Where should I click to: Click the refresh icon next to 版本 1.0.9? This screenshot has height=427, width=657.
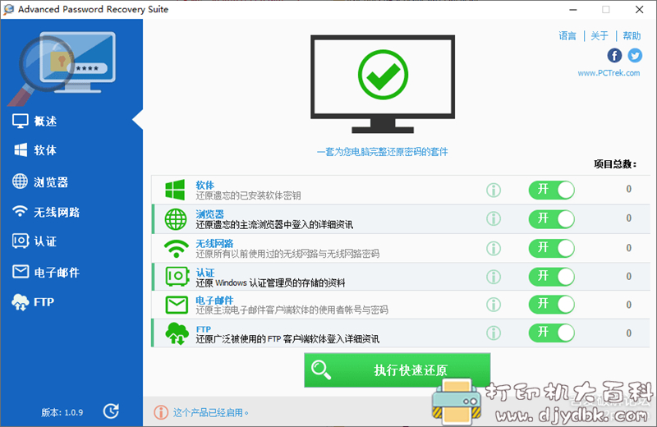coord(111,411)
